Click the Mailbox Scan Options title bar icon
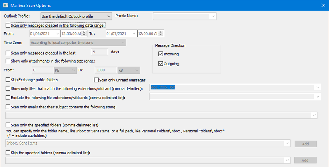Screen dimensions: 329x167 pyautogui.click(x=6, y=5)
